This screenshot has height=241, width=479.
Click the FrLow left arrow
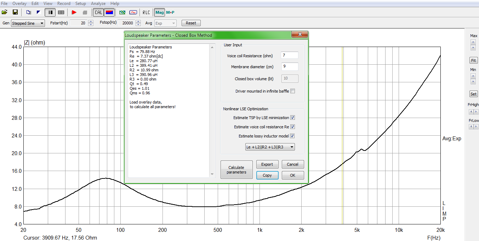click(471, 127)
